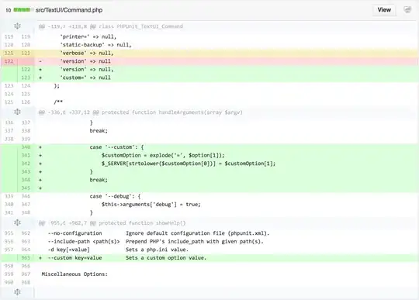Click the --no-configuration help line
419x300 pixels.
209,233
